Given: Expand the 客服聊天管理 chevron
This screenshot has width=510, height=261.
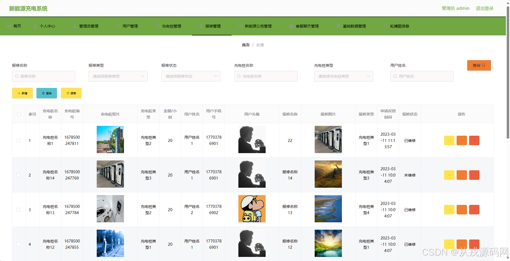Looking at the screenshot, I should point(323,26).
